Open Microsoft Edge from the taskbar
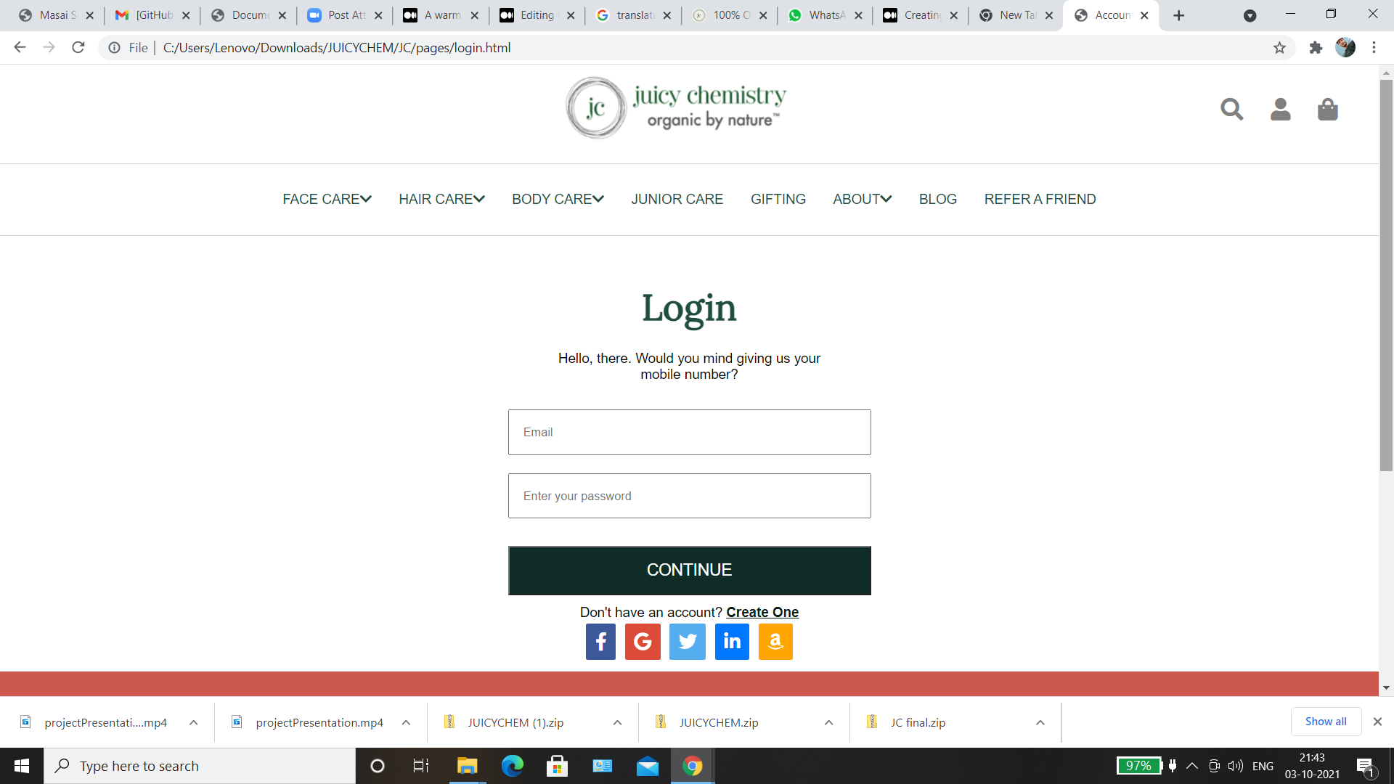 click(x=512, y=766)
